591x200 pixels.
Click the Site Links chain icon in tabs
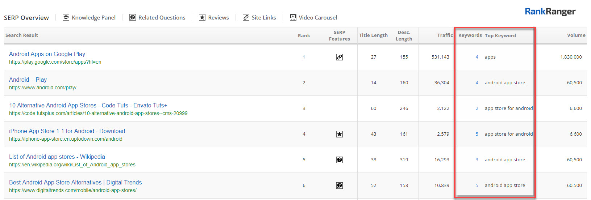click(246, 17)
